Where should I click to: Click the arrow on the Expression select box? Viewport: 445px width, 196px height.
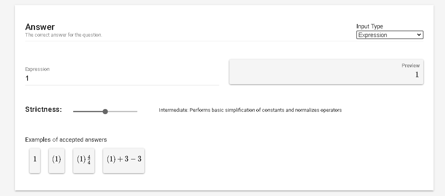419,35
